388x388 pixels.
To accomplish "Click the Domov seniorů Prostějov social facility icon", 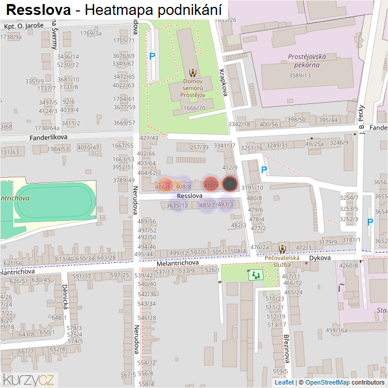I will click(193, 73).
